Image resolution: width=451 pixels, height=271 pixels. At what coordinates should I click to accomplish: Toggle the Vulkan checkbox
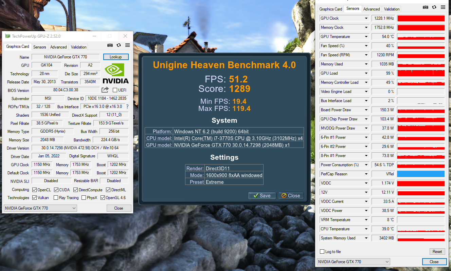click(34, 198)
